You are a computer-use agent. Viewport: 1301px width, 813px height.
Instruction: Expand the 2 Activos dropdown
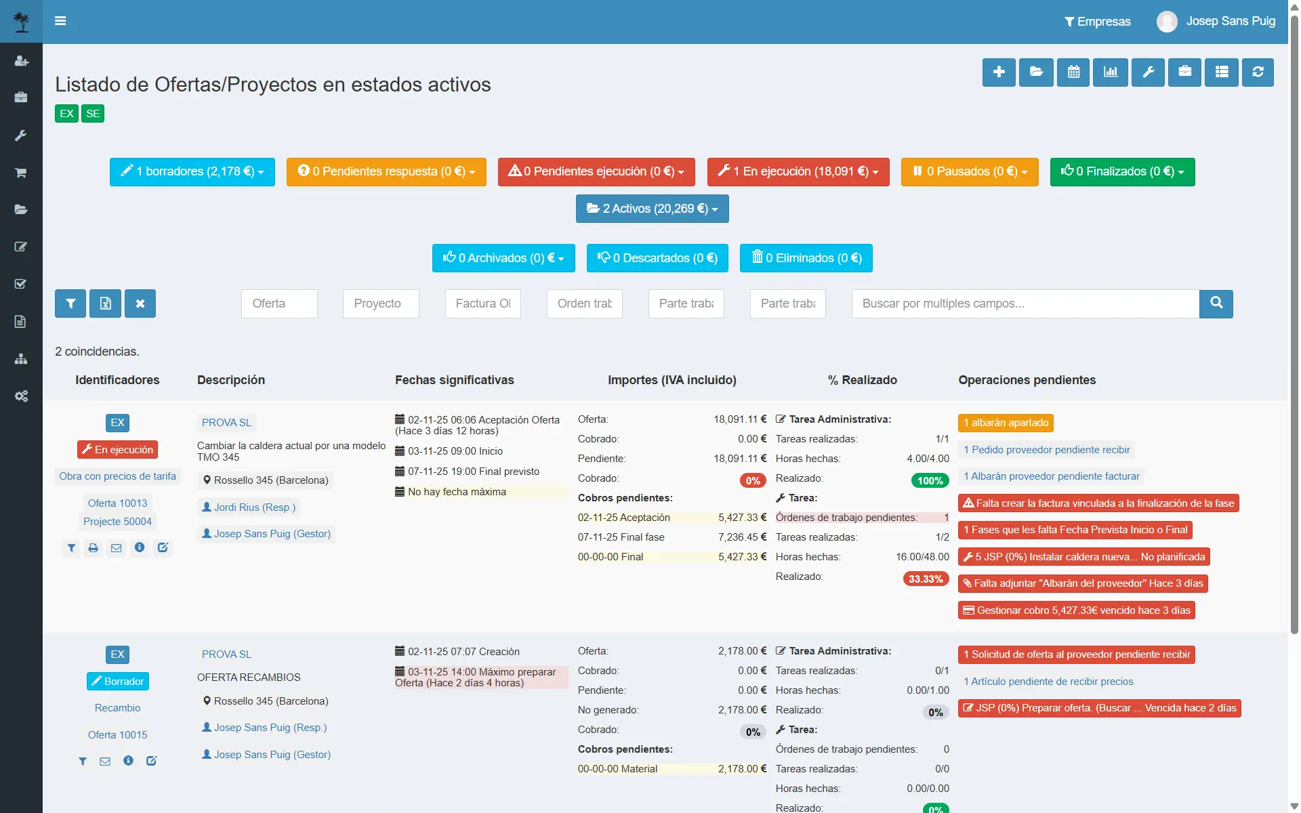[652, 209]
